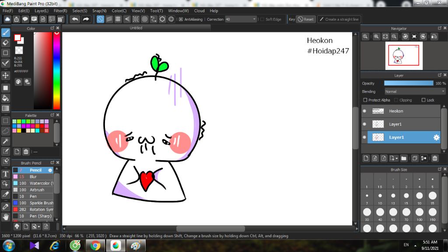Image resolution: width=448 pixels, height=252 pixels.
Task: Click the cloud save icon in toolbar
Action: 7,19
